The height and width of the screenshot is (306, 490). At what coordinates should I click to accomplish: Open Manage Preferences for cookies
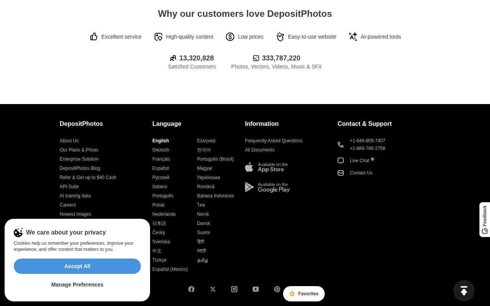[77, 285]
